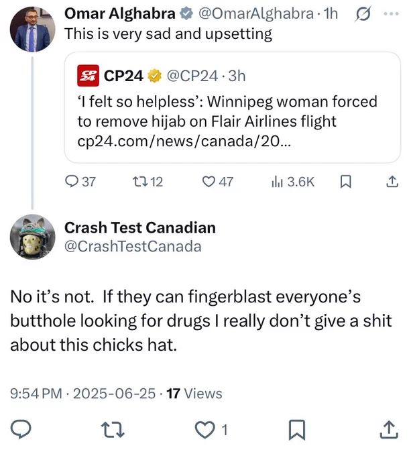411x456 pixels.
Task: Bookmark Omar Alghabra's tweet
Action: [345, 182]
